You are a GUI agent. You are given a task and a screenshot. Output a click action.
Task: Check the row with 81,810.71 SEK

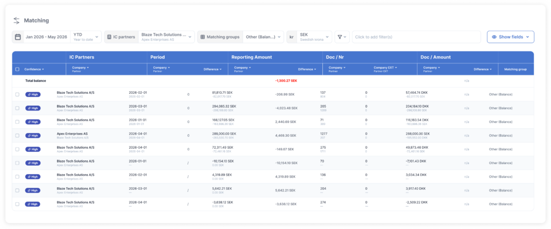18,94
